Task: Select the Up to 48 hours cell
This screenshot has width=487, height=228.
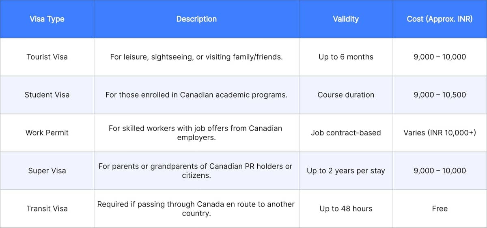Action: [346, 209]
